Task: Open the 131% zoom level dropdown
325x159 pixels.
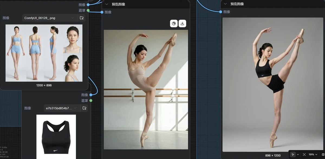Action: pyautogui.click(x=313, y=154)
